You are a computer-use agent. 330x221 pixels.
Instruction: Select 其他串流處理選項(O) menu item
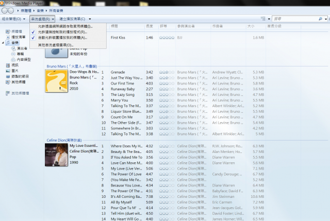click(x=68, y=45)
